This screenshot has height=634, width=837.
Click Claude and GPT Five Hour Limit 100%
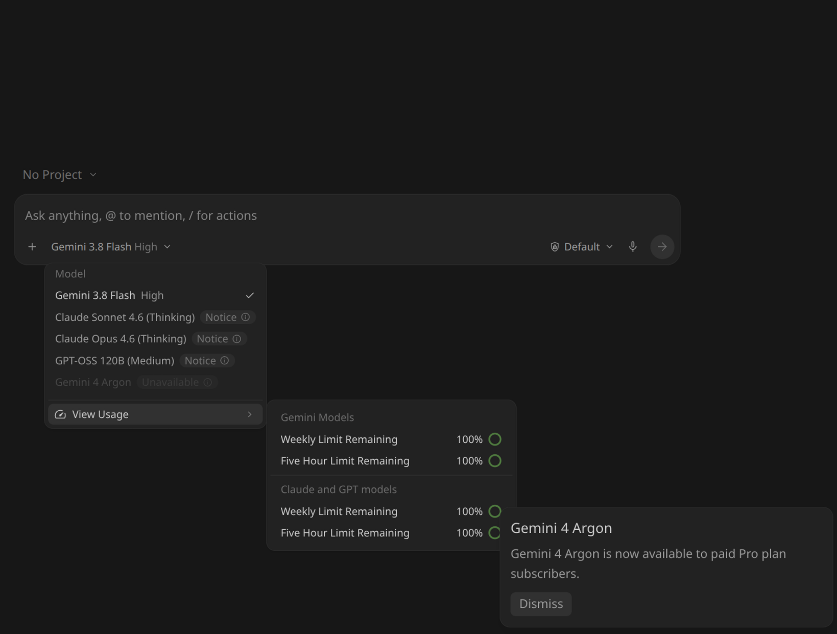coord(469,533)
